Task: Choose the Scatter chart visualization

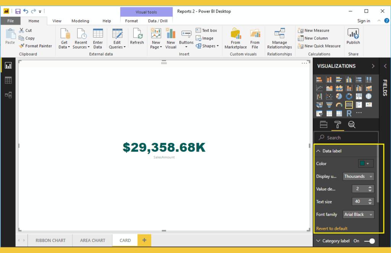Action: coord(329,96)
